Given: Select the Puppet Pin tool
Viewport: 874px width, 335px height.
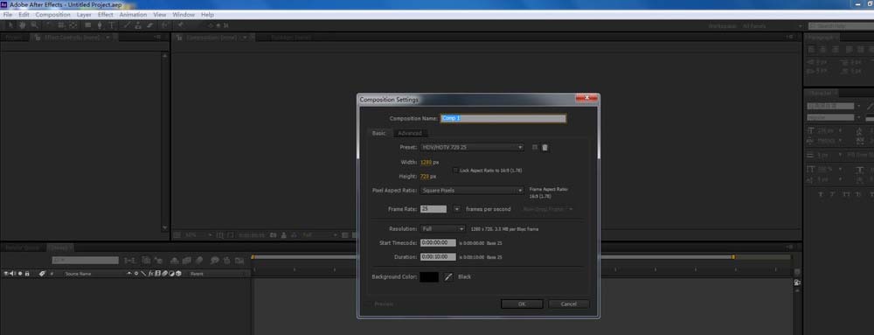Looking at the screenshot, I should [181, 25].
